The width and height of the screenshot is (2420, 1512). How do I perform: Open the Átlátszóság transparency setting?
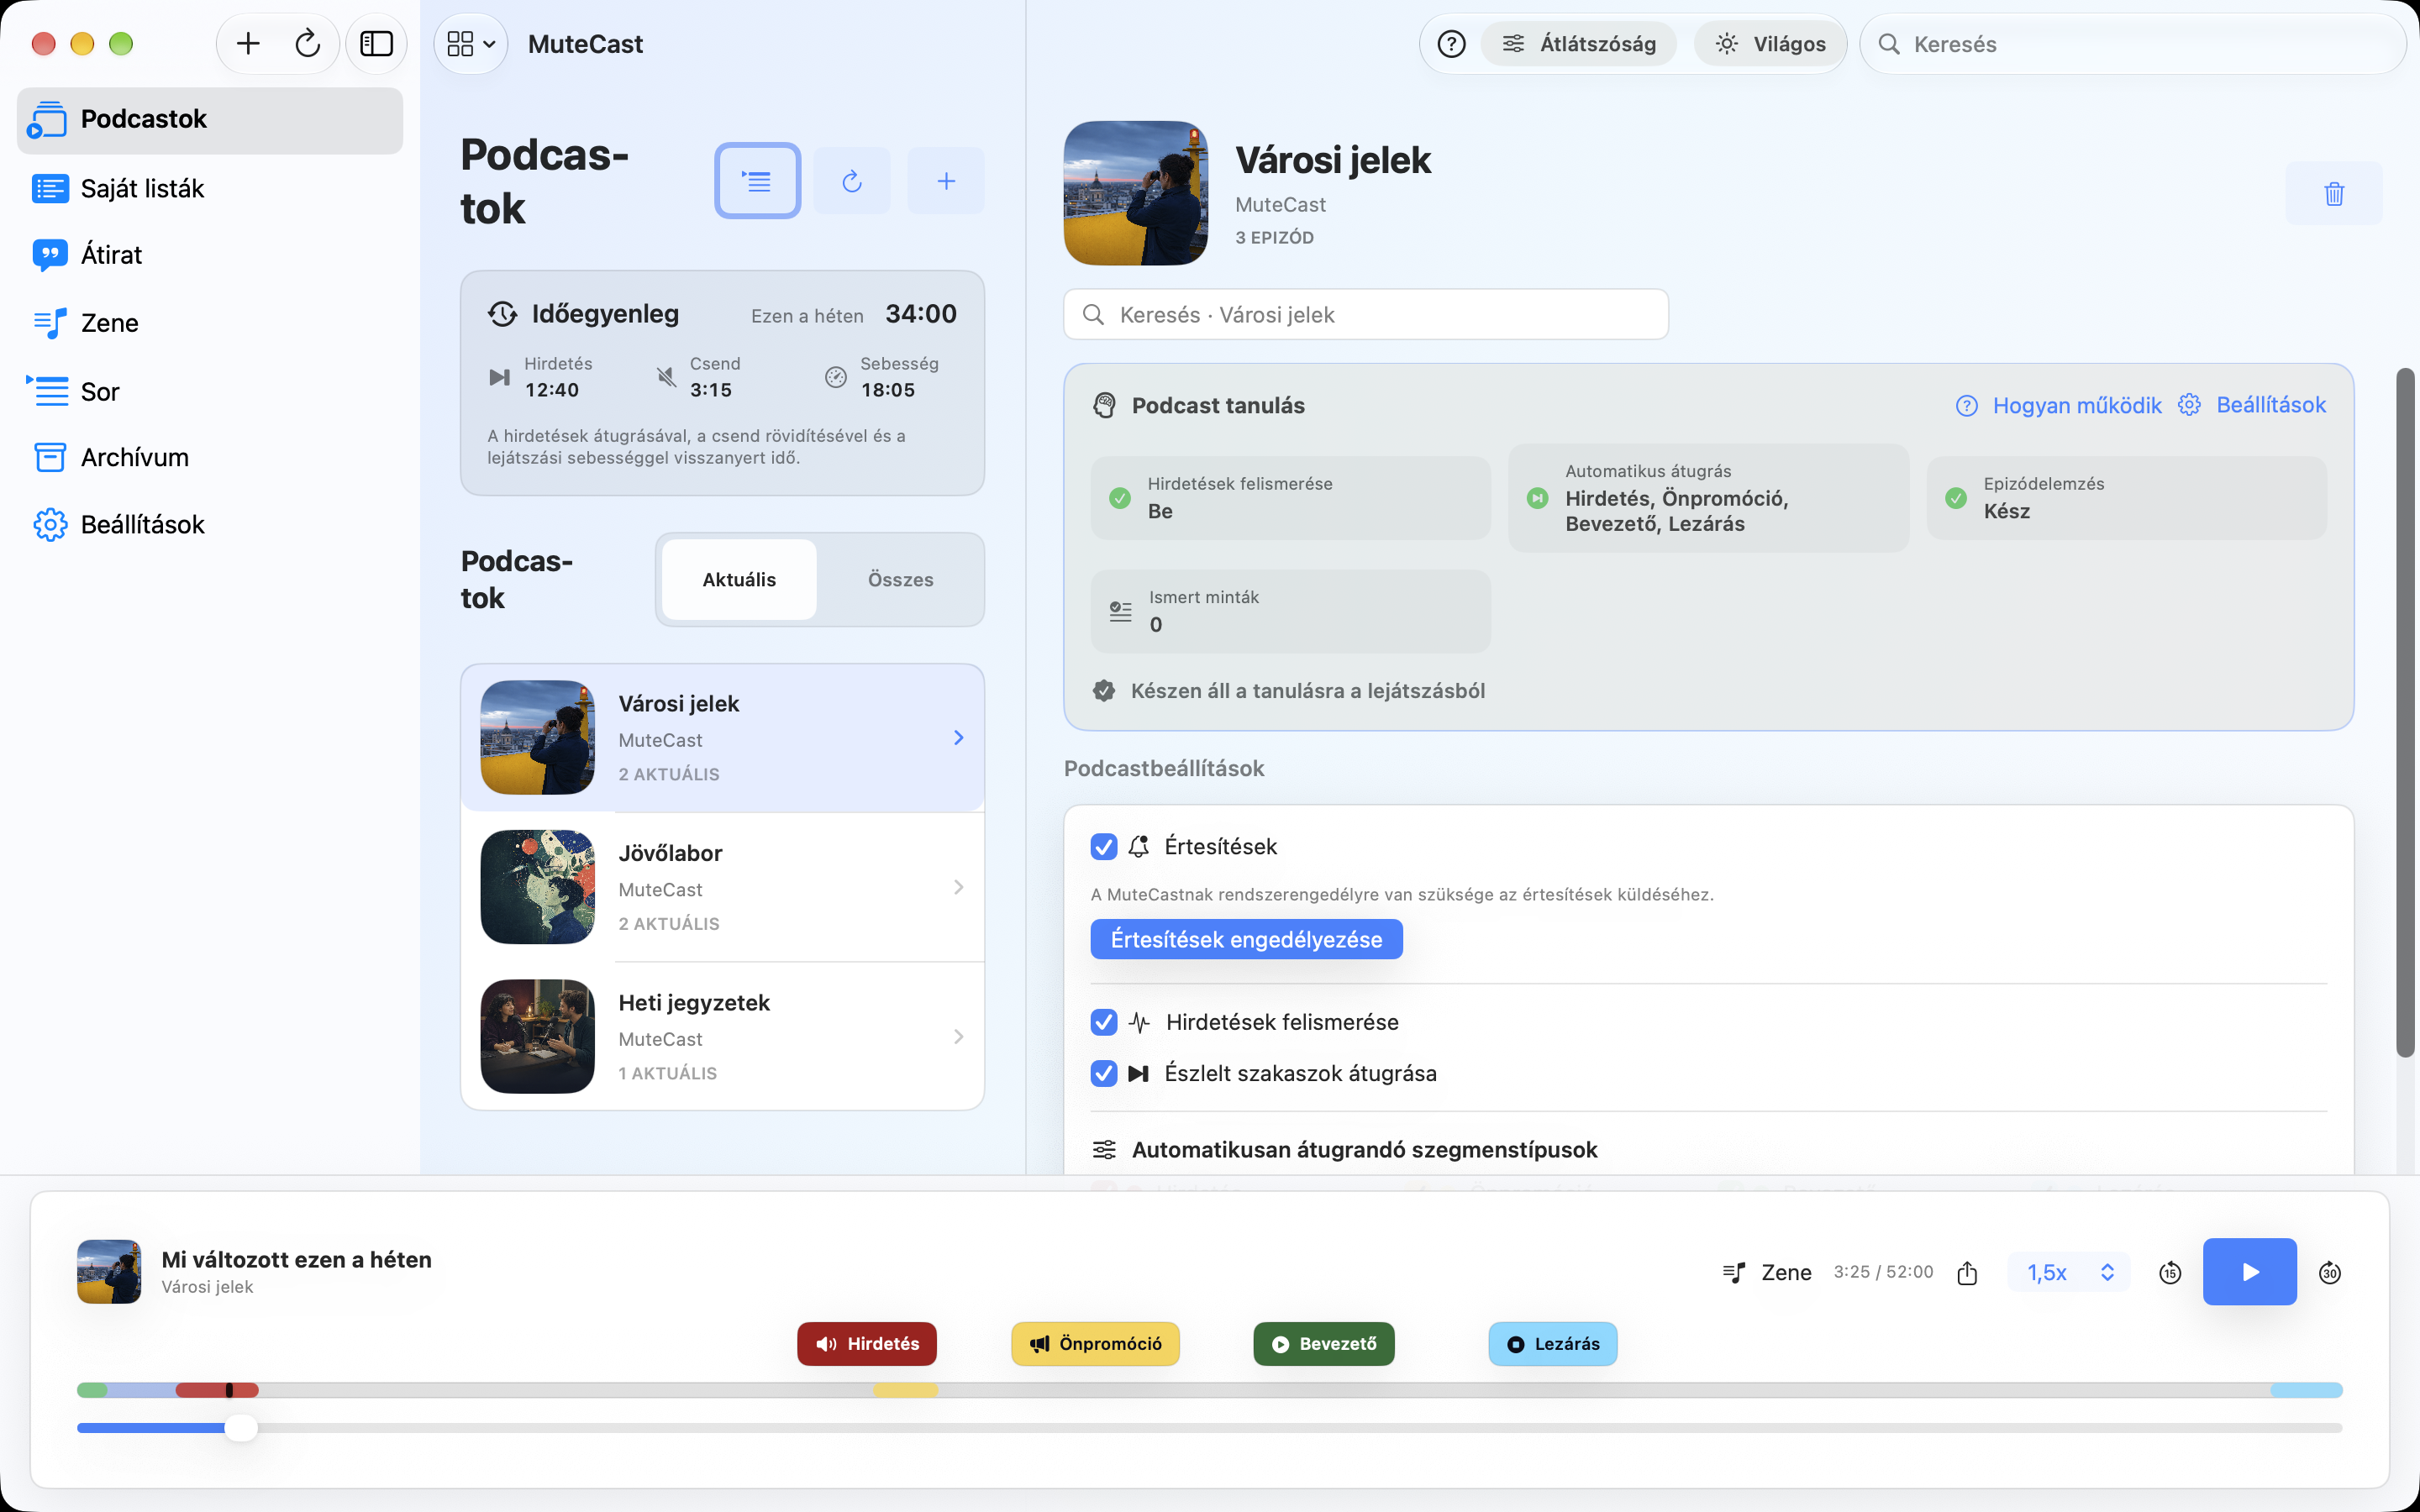[x=1579, y=44]
